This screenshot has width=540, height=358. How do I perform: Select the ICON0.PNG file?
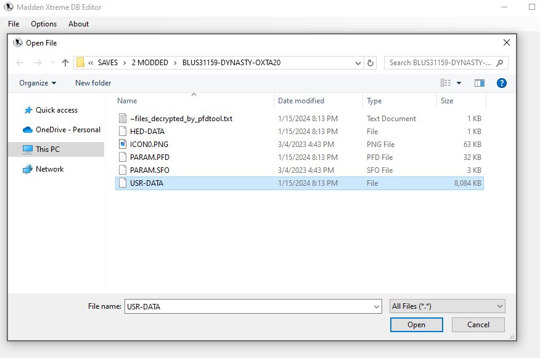click(299, 145)
